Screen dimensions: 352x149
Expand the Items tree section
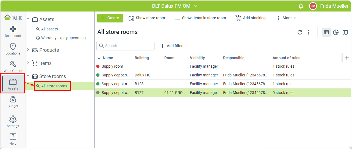(28, 63)
